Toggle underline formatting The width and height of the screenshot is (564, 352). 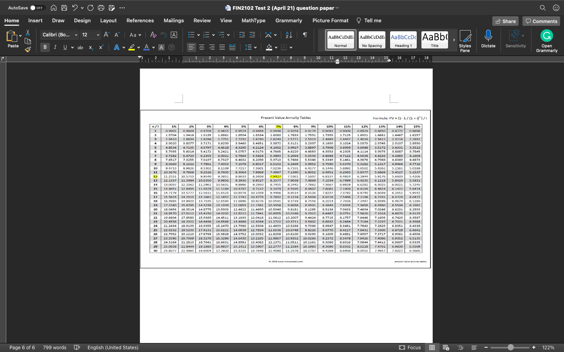[65, 47]
